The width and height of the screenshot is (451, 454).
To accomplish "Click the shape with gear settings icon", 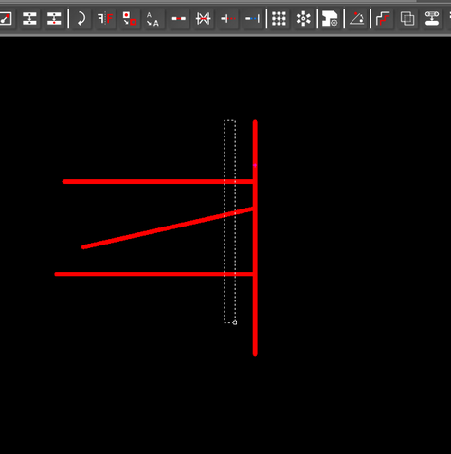I will tap(330, 19).
